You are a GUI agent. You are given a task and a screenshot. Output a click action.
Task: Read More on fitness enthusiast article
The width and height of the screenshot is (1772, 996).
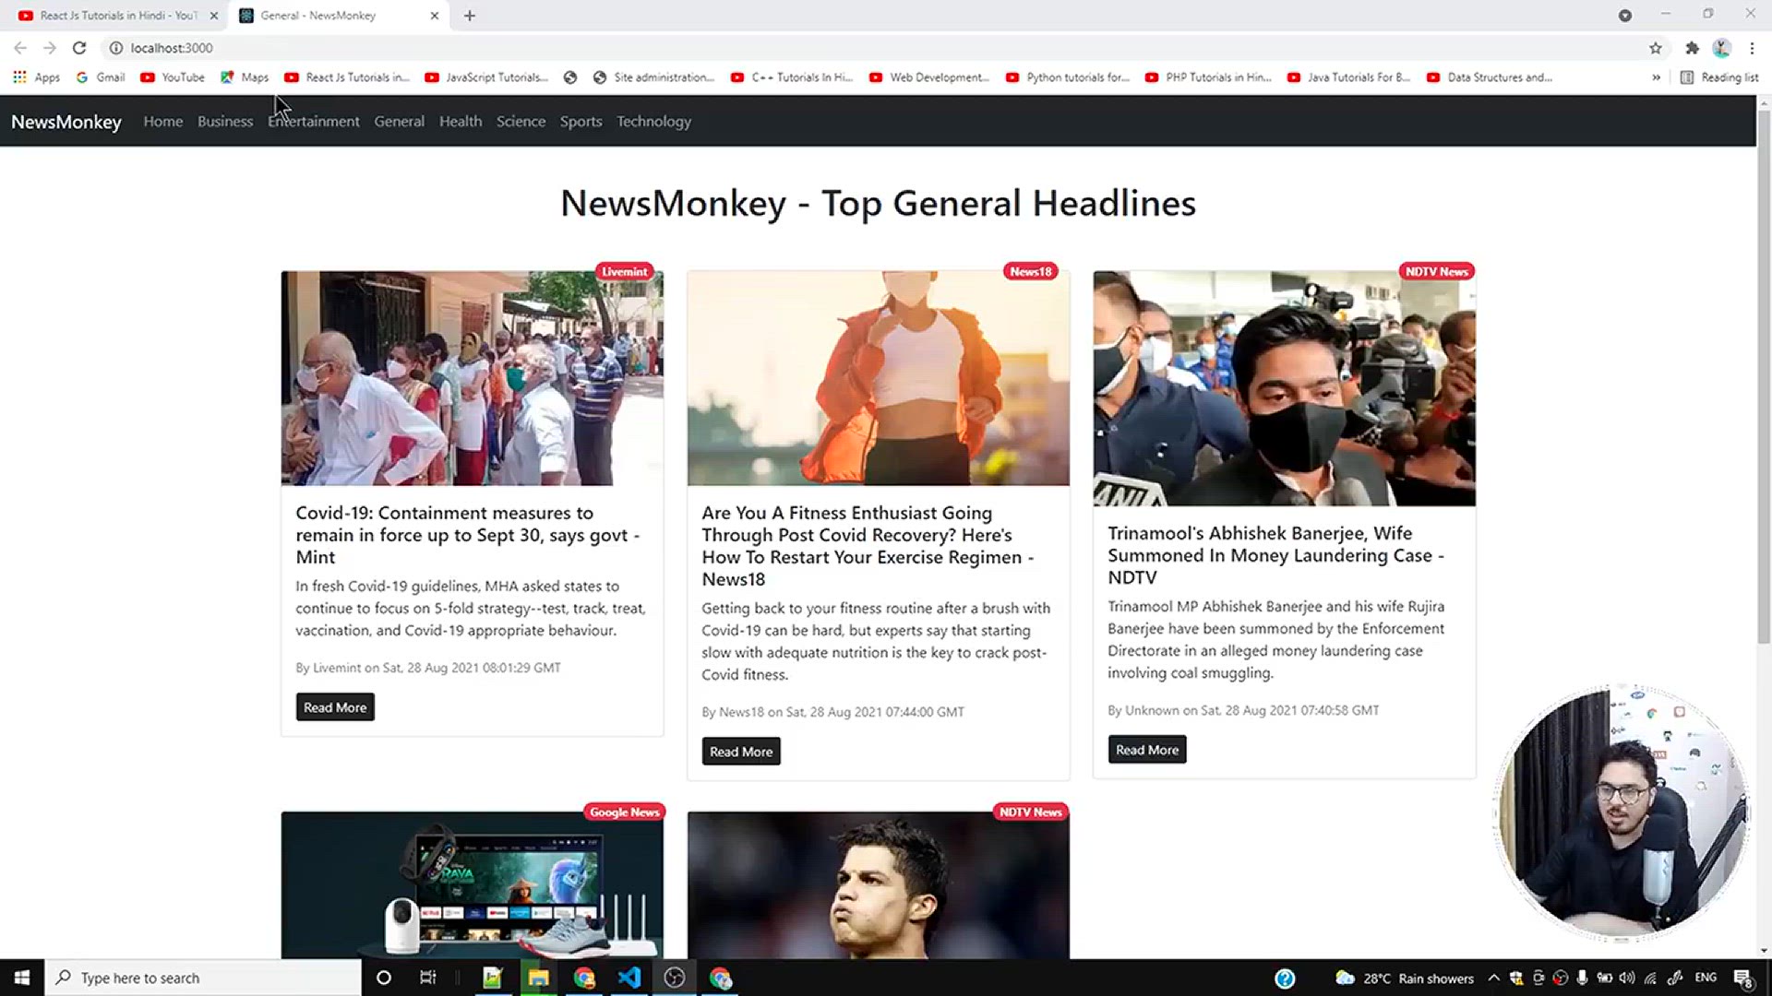(741, 752)
